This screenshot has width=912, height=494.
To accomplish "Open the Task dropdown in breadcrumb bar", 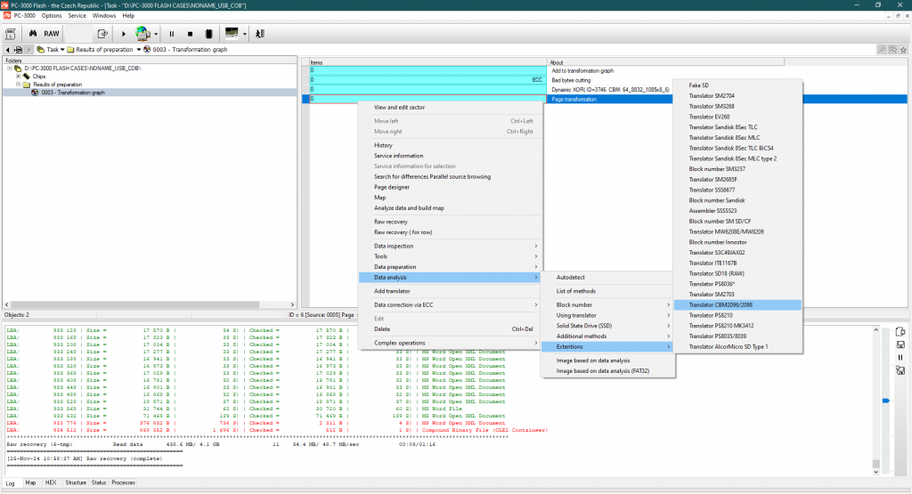I will coord(64,49).
